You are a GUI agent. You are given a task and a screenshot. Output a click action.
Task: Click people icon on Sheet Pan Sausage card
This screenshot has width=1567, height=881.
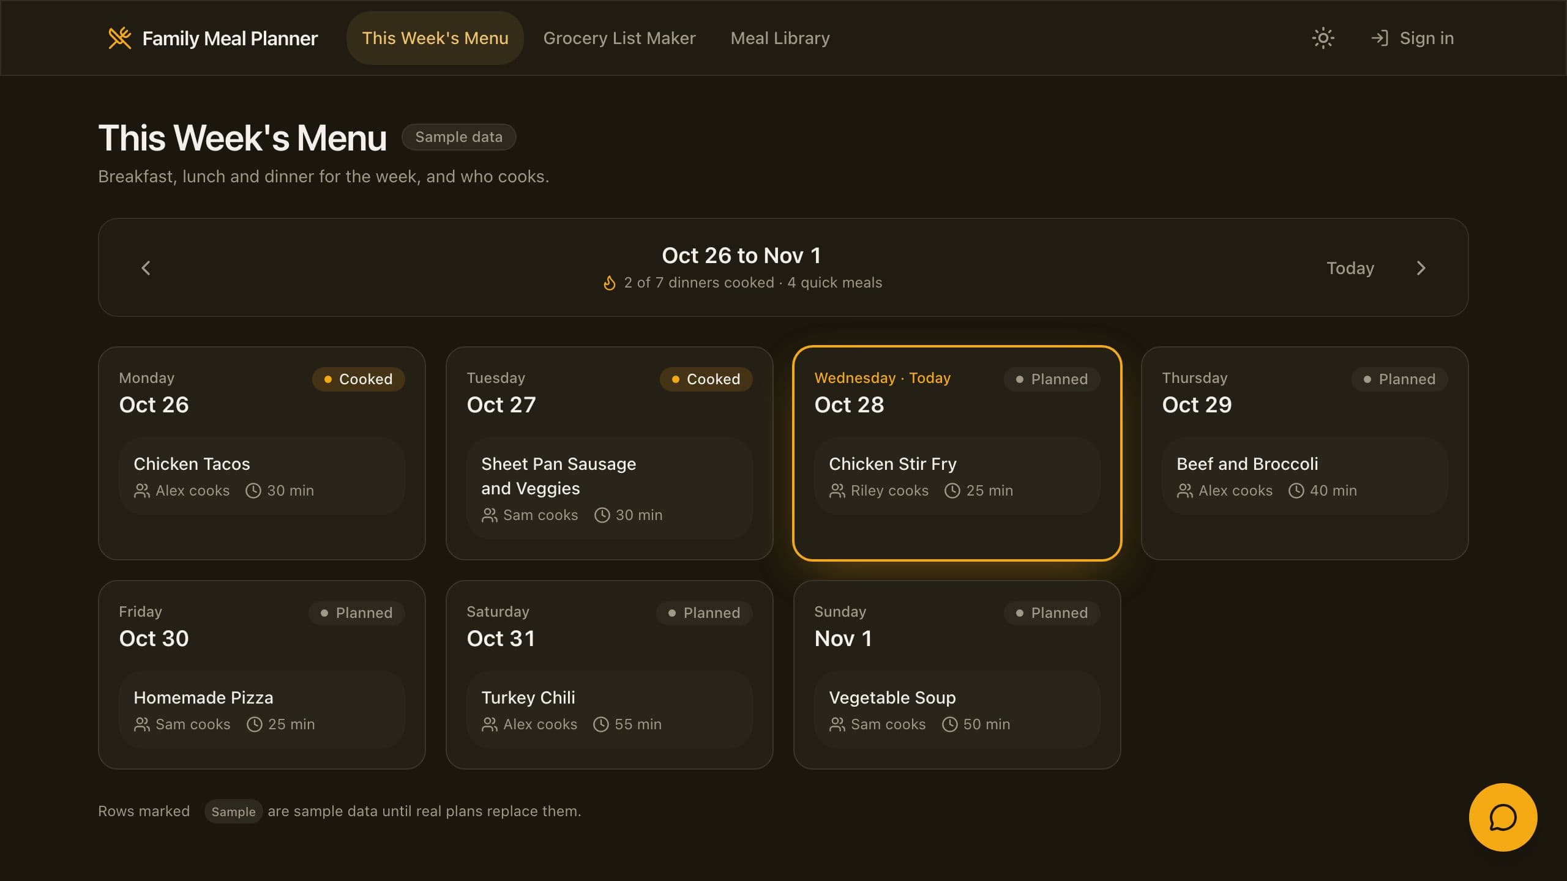(490, 515)
